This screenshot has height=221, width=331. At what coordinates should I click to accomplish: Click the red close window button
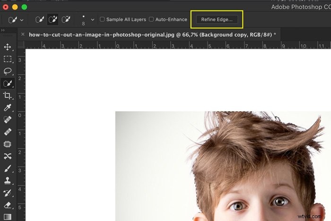click(6, 7)
